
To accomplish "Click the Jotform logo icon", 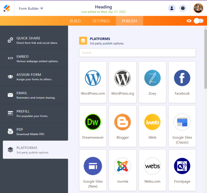I will [x=7, y=8].
